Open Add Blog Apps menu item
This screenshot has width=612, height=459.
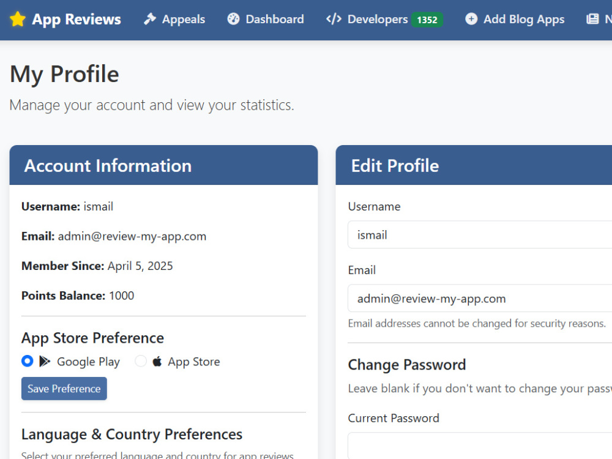pos(515,19)
